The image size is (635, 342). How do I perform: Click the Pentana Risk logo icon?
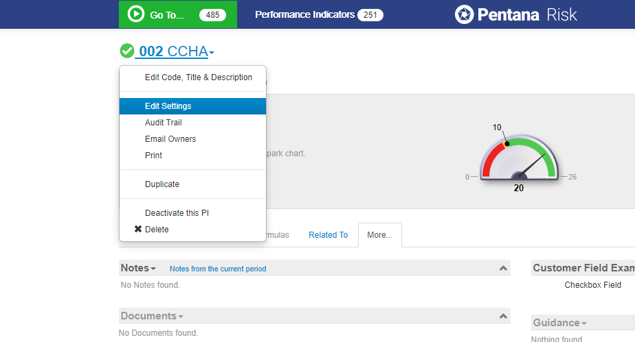click(464, 14)
